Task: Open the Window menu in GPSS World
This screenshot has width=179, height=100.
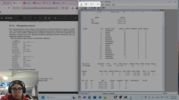Action: (108, 5)
